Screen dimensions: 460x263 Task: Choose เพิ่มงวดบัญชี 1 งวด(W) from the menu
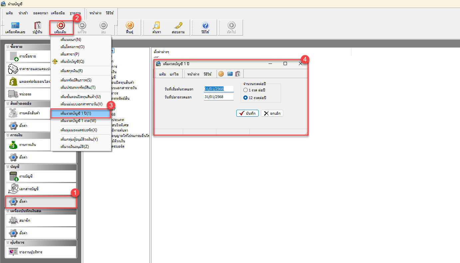point(78,121)
